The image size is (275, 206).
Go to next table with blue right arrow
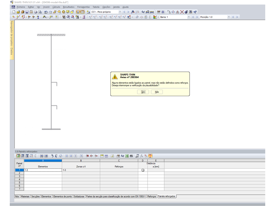(46, 156)
